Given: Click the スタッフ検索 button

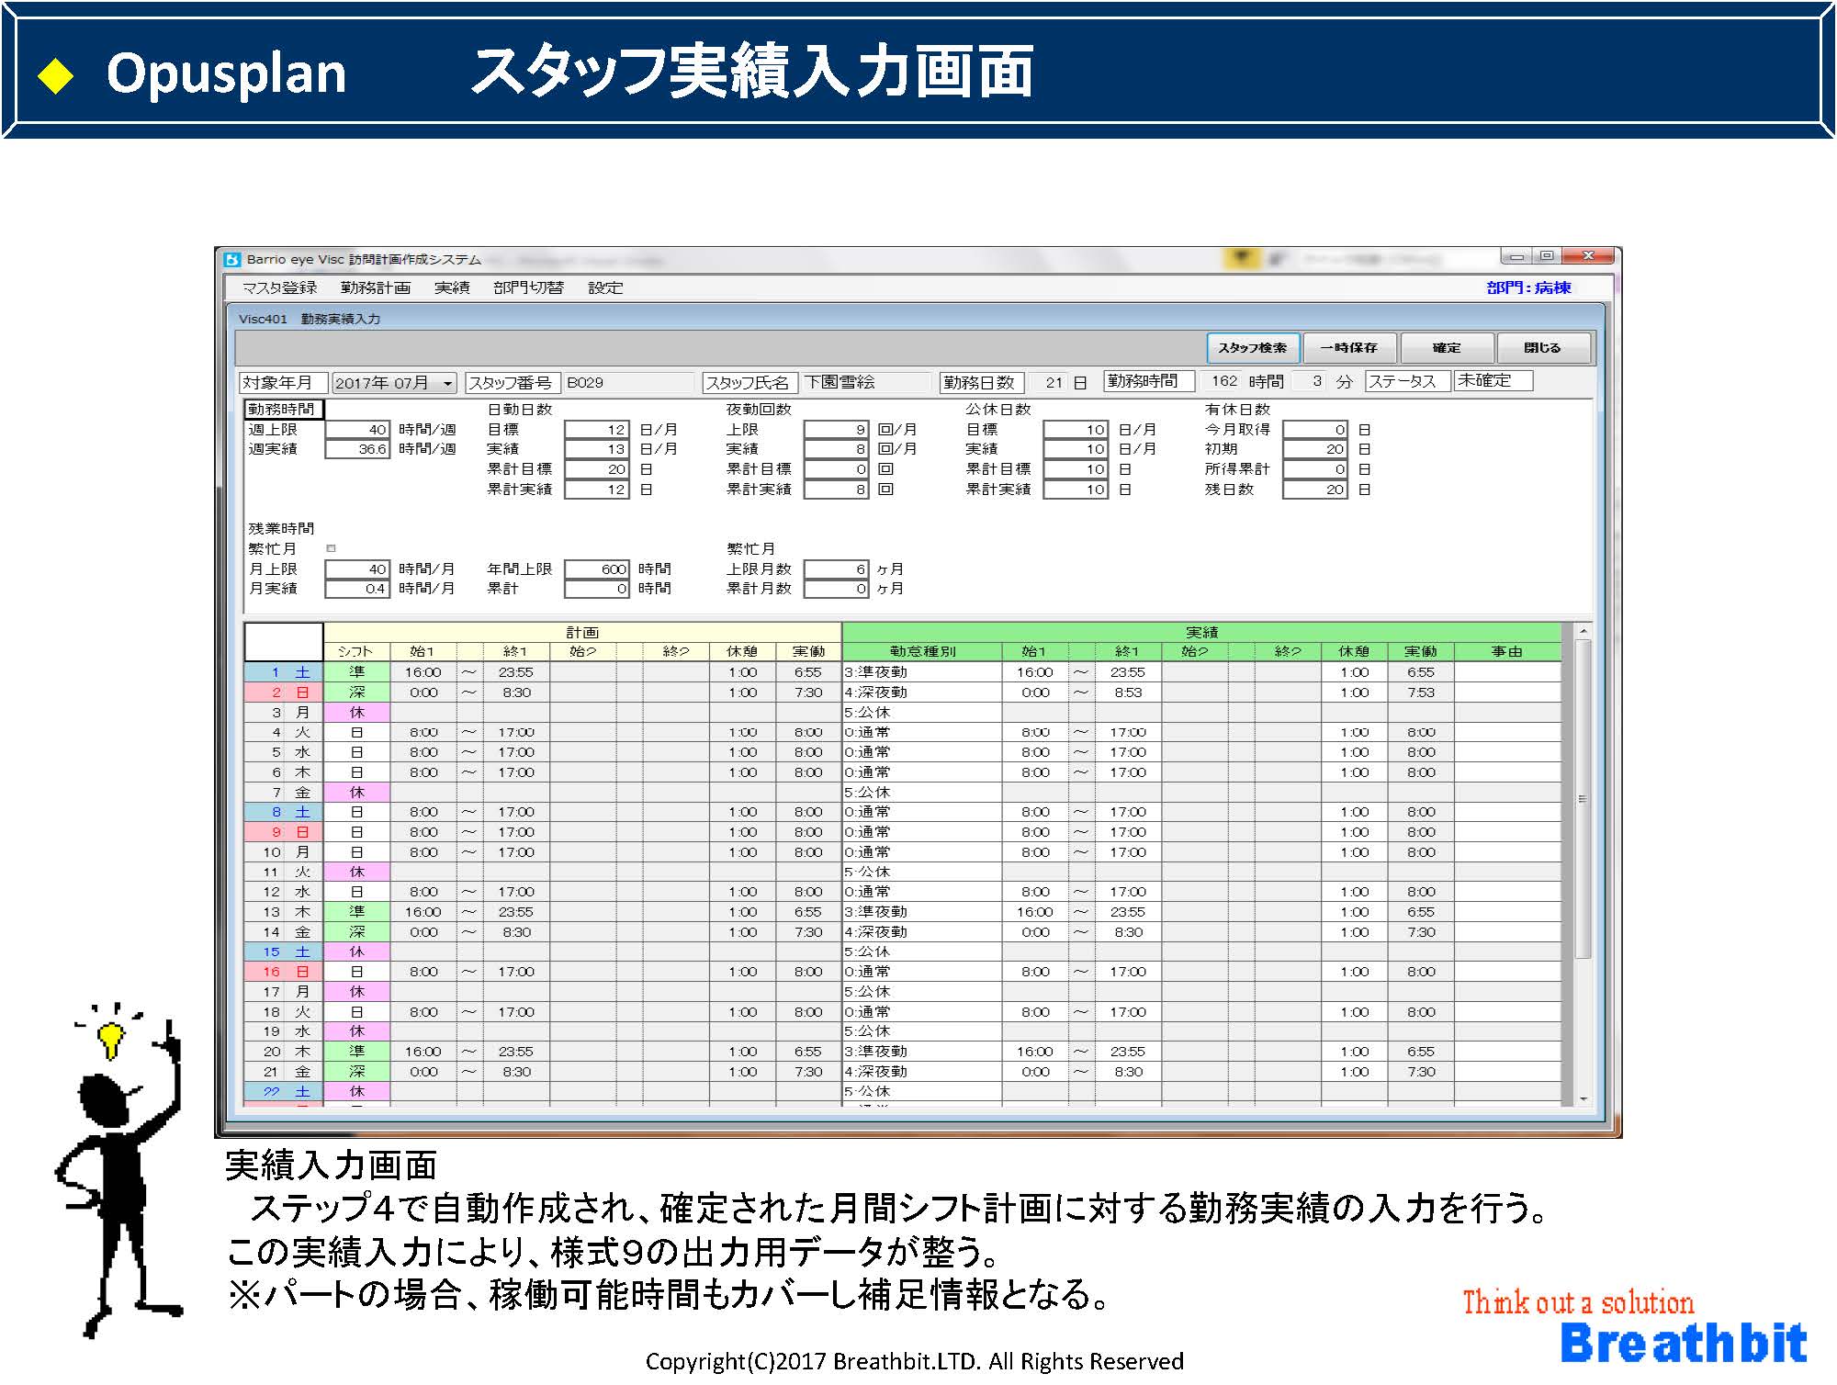Looking at the screenshot, I should click(1253, 348).
